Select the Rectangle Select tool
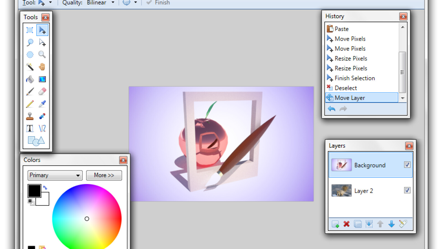Image resolution: width=443 pixels, height=249 pixels. coord(30,30)
